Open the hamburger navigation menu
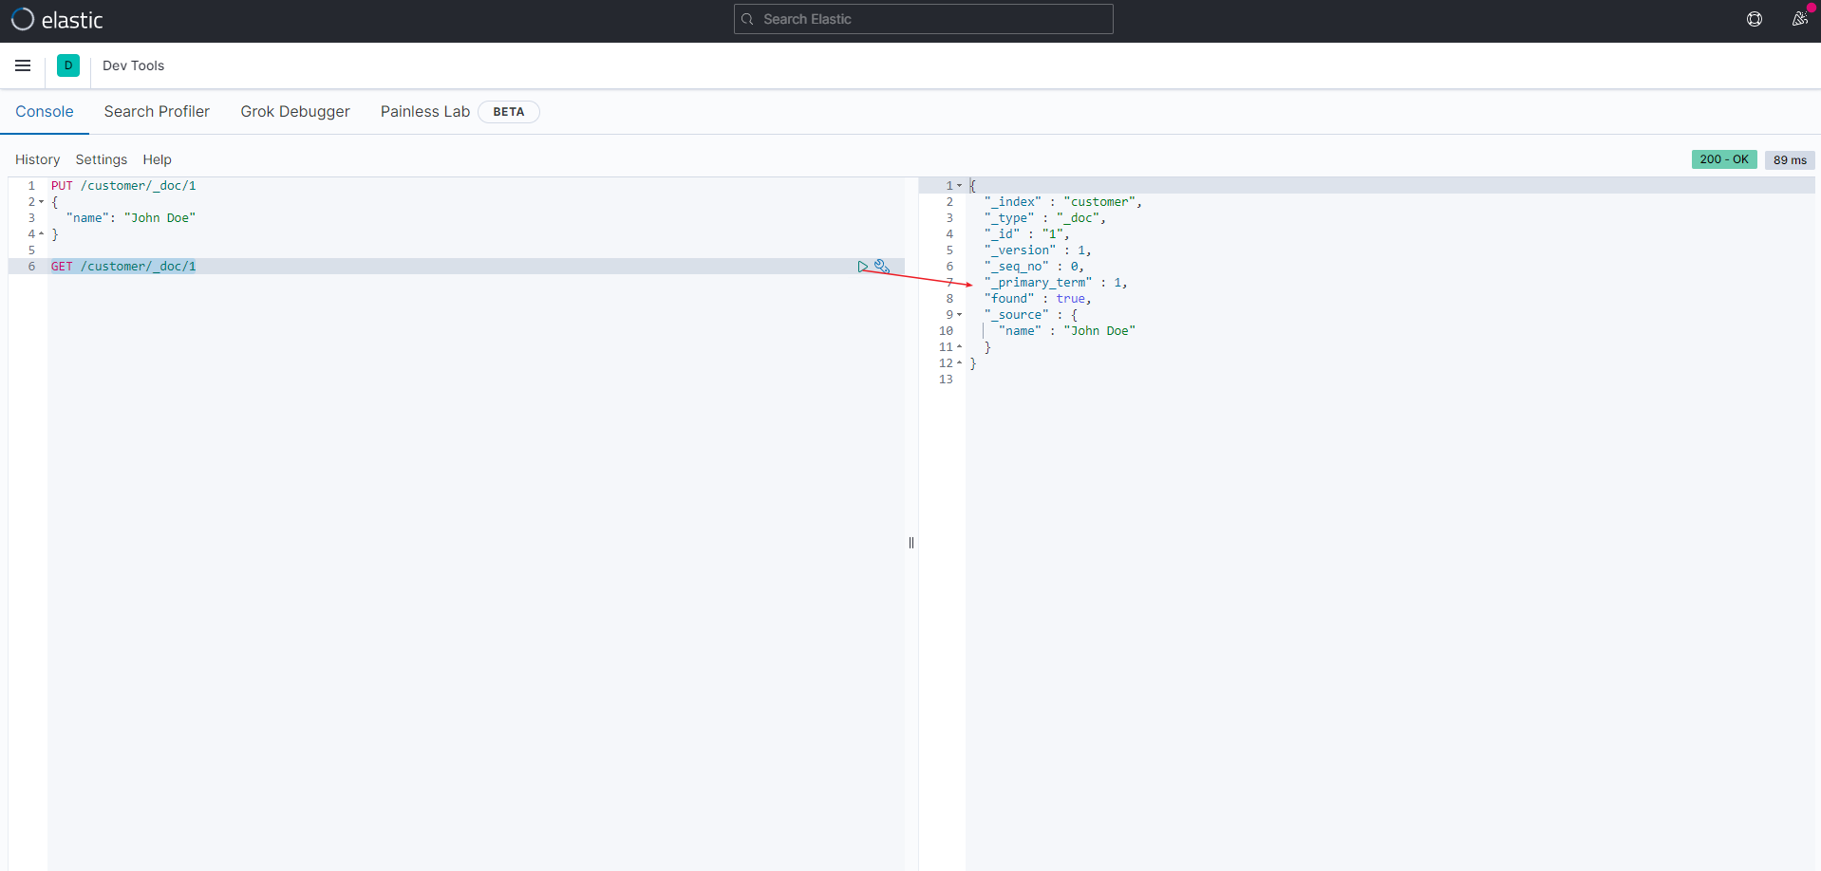This screenshot has width=1821, height=871. 23,65
